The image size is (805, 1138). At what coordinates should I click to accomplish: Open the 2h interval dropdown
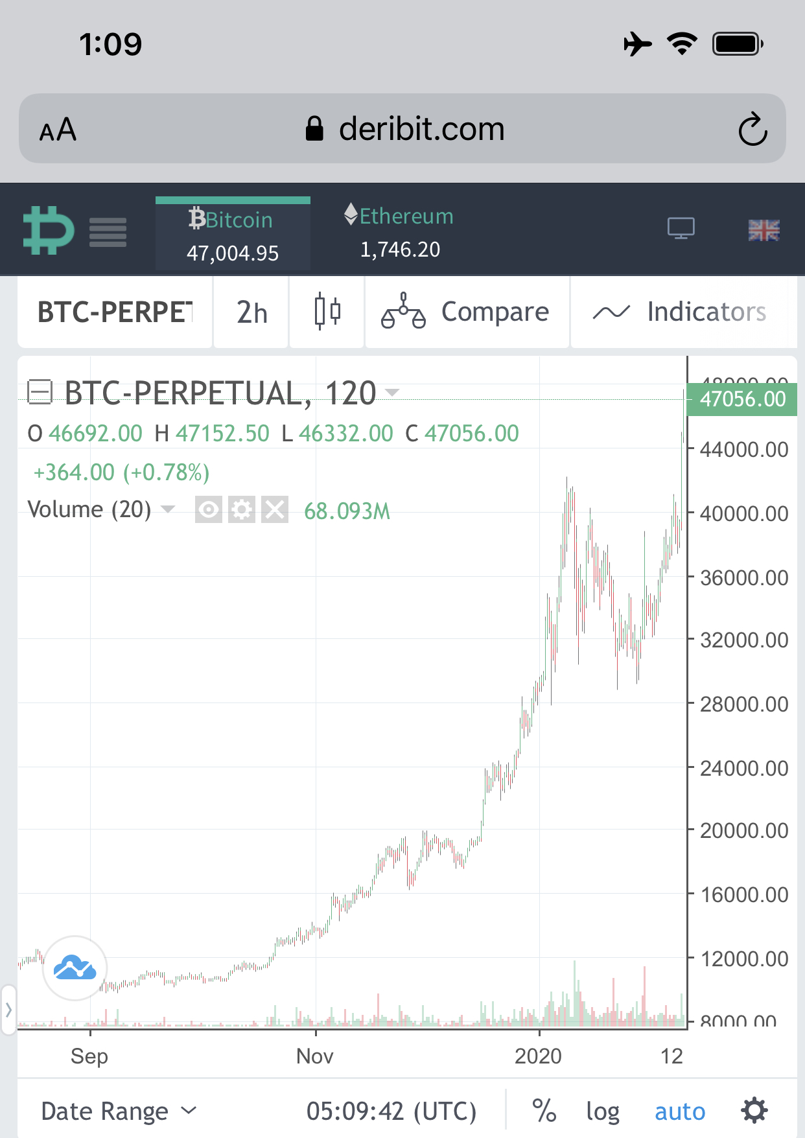point(251,312)
